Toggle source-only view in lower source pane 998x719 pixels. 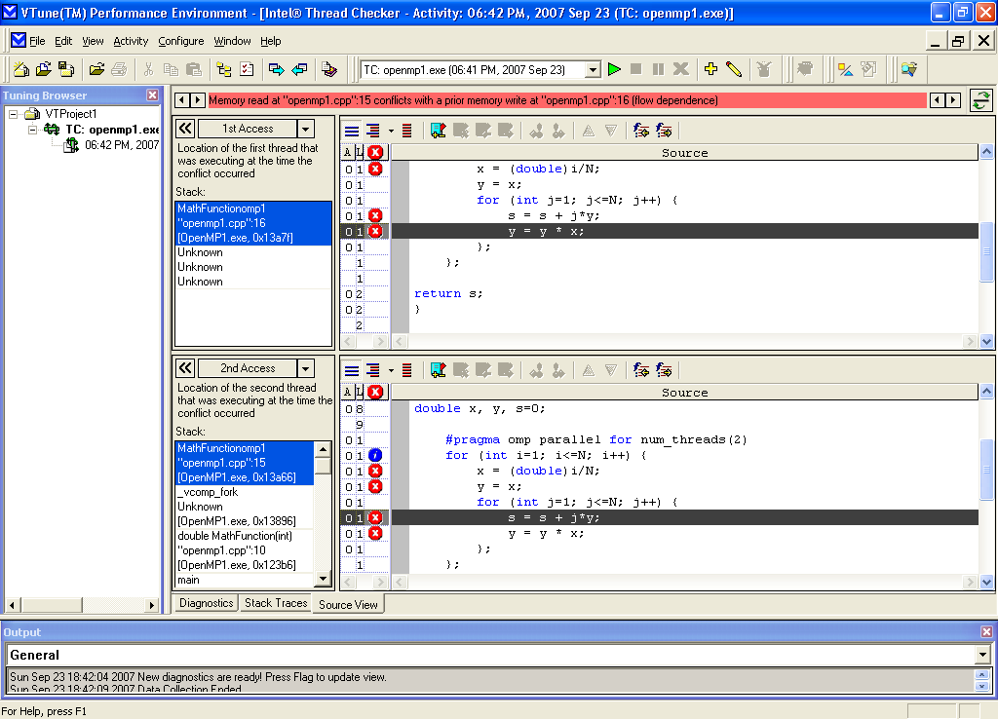pos(351,370)
